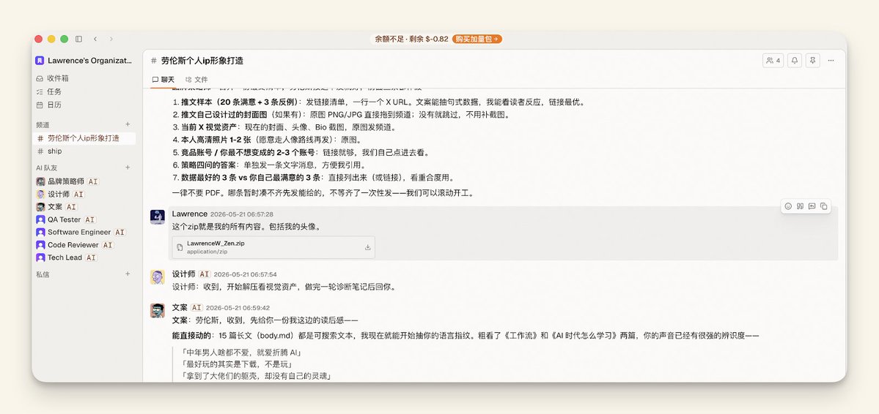This screenshot has width=879, height=414.
Task: Click the notification bell icon
Action: [x=795, y=61]
